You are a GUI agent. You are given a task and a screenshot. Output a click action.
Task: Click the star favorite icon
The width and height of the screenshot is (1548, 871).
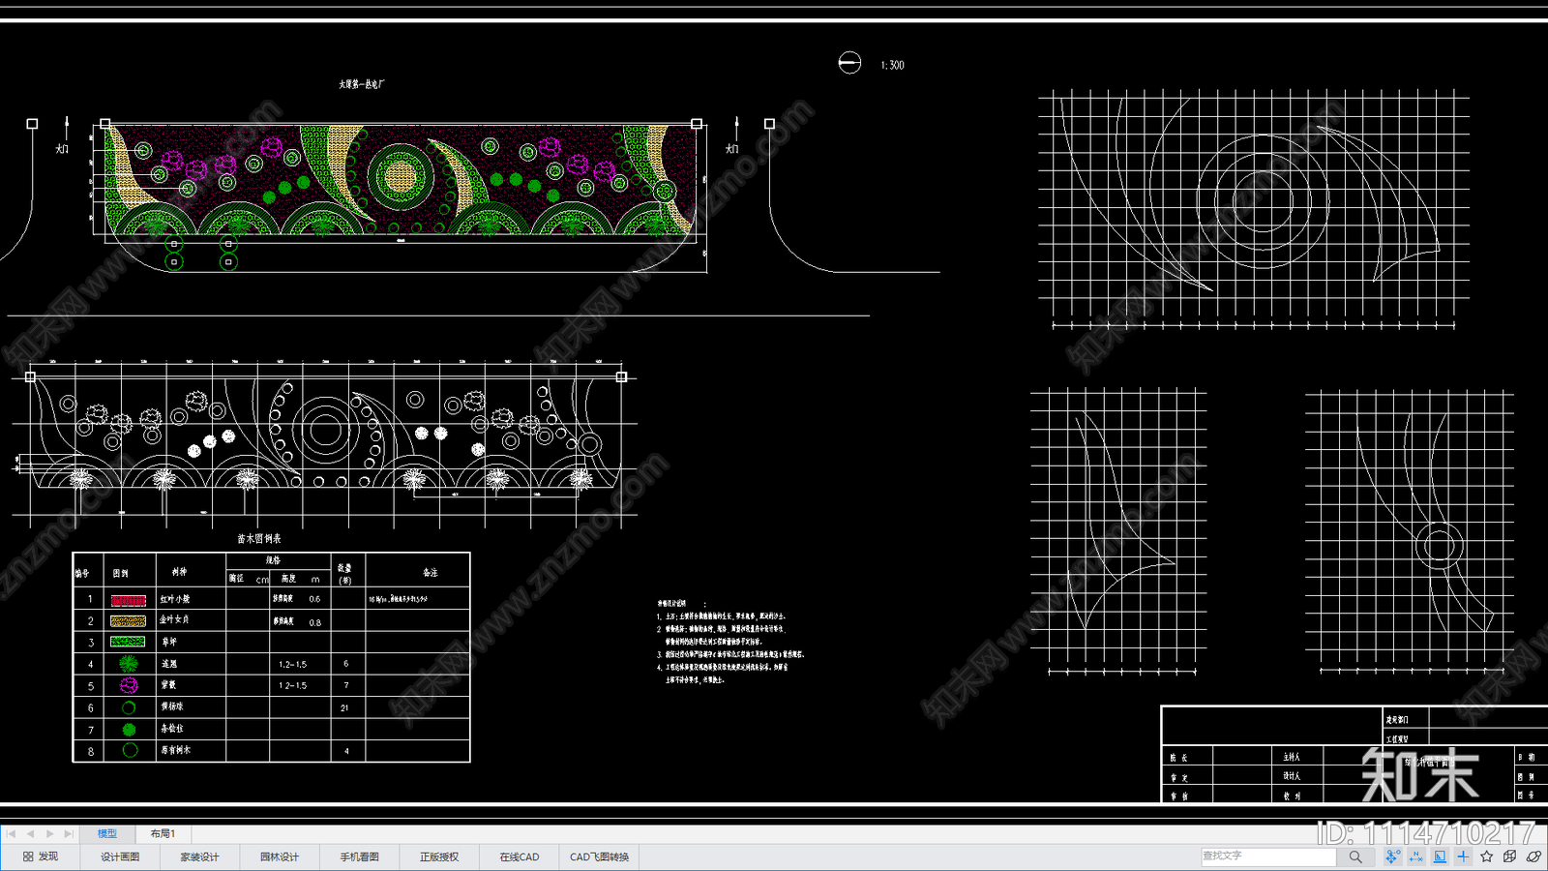pyautogui.click(x=1487, y=856)
